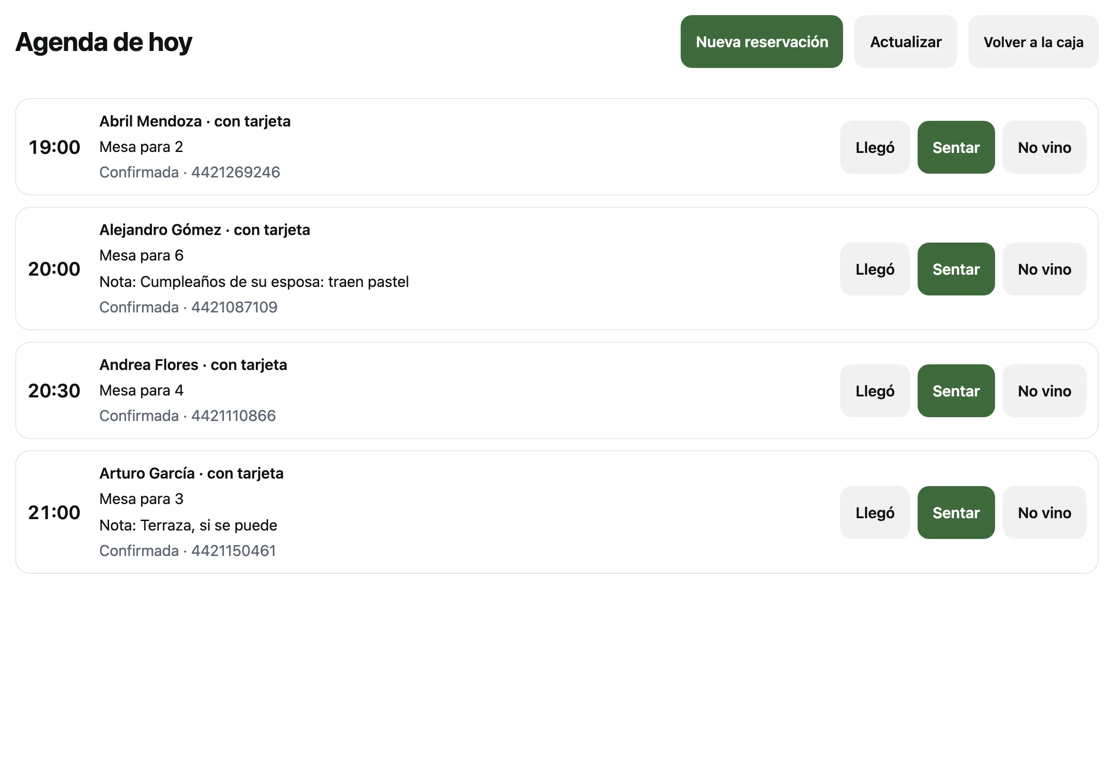Viewport: 1114px width, 774px height.
Task: Click the Agenda de hoy heading
Action: pos(104,42)
